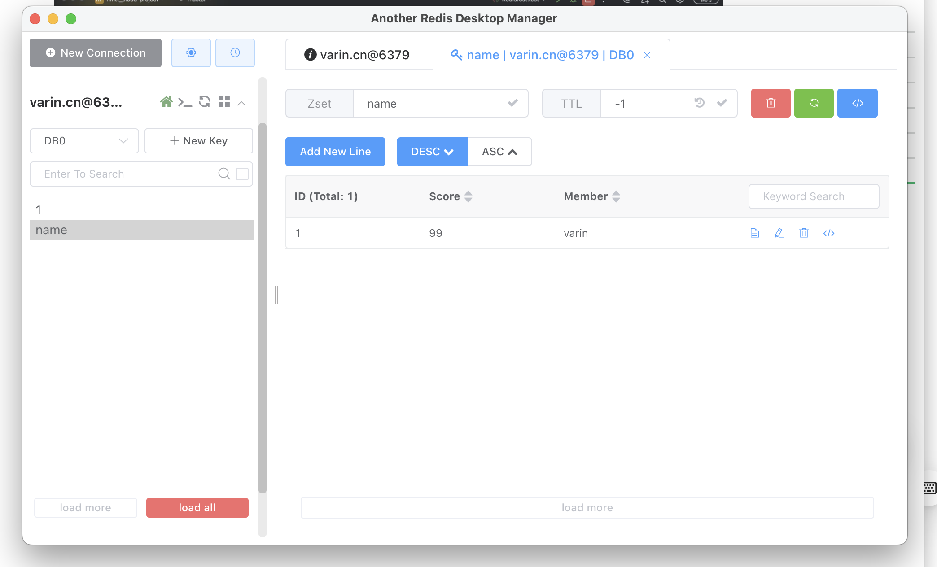937x567 pixels.
Task: Select DESC sort order
Action: (x=433, y=152)
